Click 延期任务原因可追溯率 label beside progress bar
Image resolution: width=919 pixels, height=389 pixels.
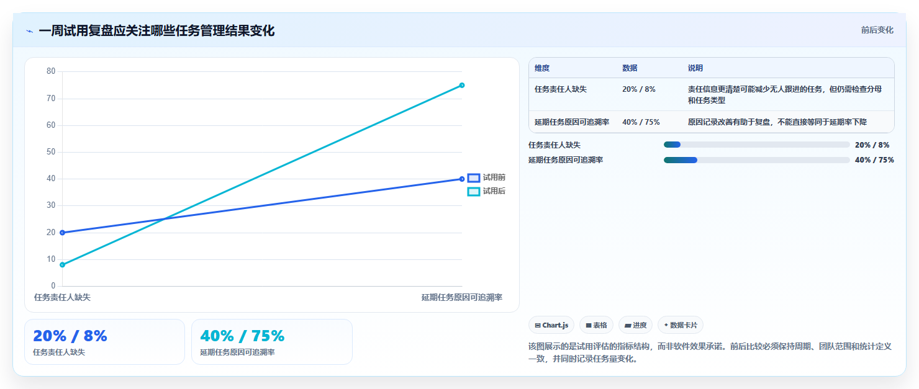point(566,160)
